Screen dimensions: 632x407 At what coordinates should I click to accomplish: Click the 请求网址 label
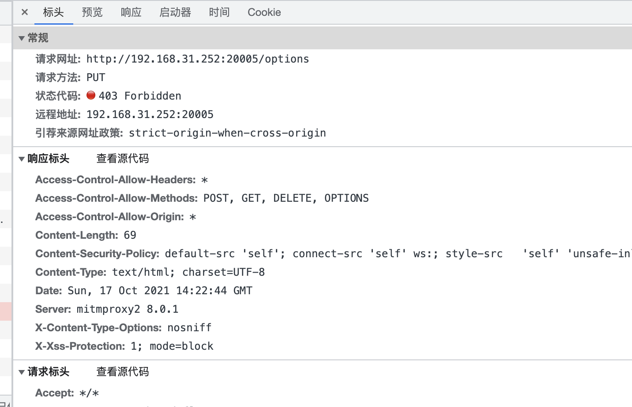58,59
